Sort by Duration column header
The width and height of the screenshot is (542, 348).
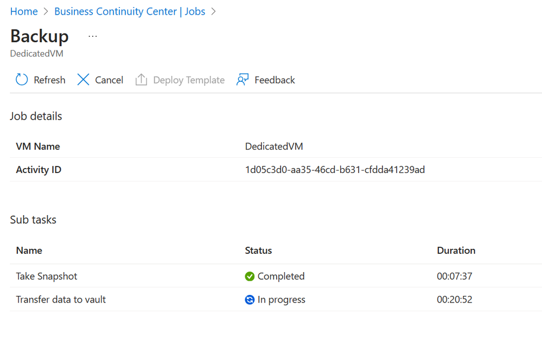pos(456,250)
